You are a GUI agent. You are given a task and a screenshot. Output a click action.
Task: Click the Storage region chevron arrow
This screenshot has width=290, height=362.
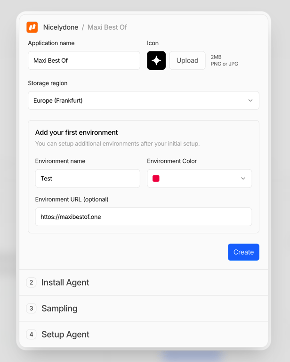(250, 100)
